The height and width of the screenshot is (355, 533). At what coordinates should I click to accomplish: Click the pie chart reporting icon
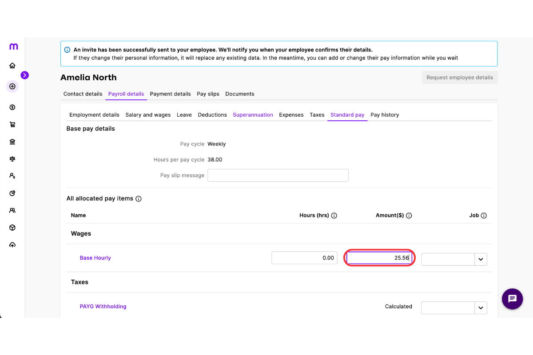12,193
